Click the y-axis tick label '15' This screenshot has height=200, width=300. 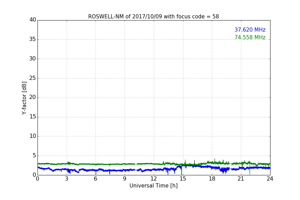pyautogui.click(x=33, y=117)
